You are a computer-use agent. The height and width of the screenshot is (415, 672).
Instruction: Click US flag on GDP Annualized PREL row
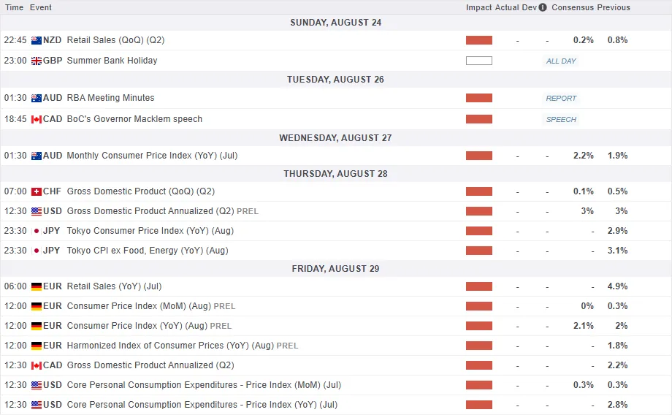(x=37, y=211)
